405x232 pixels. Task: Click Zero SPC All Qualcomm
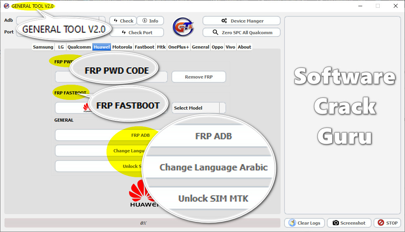pyautogui.click(x=241, y=32)
